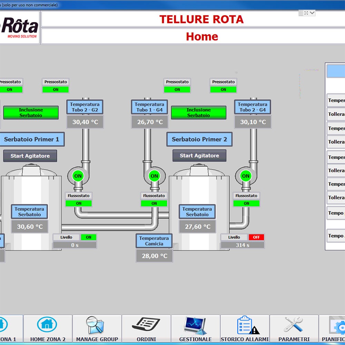The width and height of the screenshot is (345, 345).
Task: Click Pressostato ON status left of Tubo 2 - G4
Action: pos(223,90)
